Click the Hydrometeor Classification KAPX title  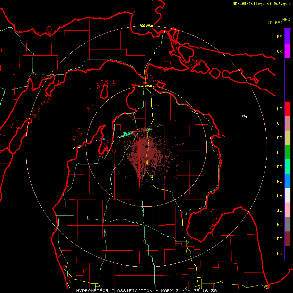[x=146, y=291]
